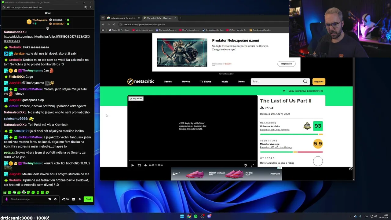The width and height of the screenshot is (391, 220).
Task: Click the magnifier search icon on metacritic
Action: tap(305, 82)
